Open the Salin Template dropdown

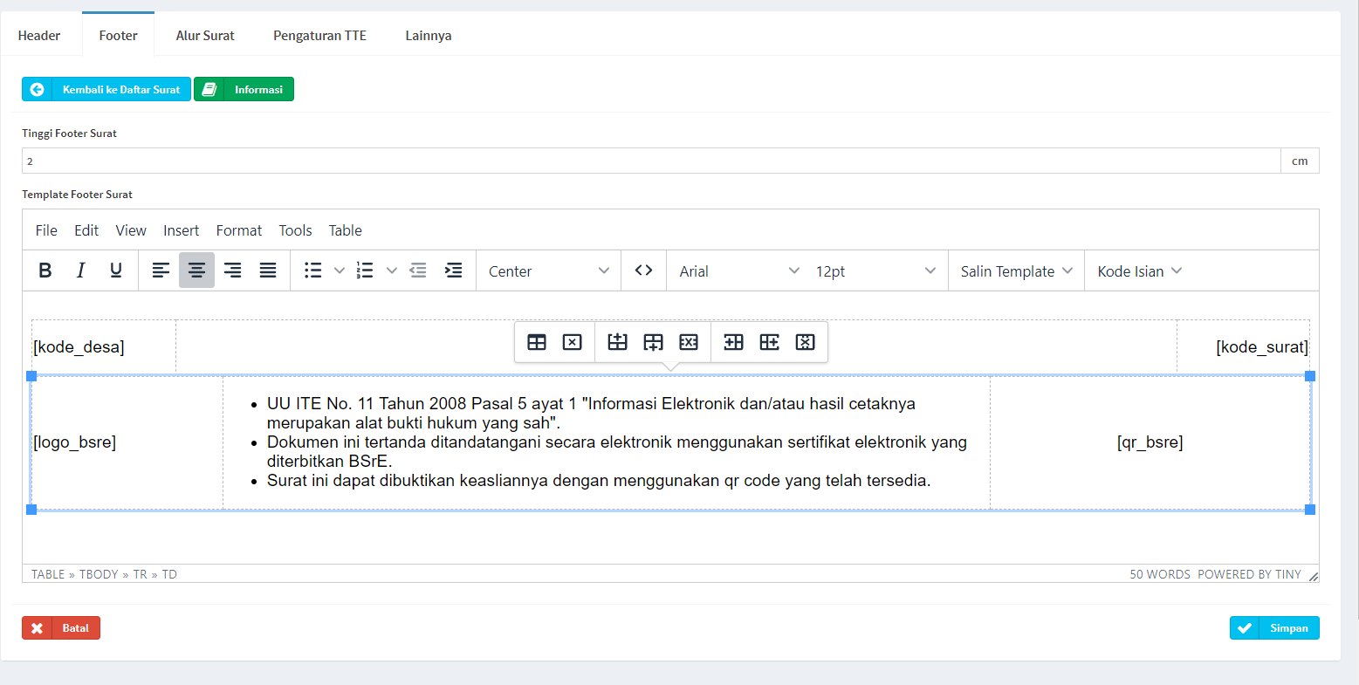[1014, 271]
